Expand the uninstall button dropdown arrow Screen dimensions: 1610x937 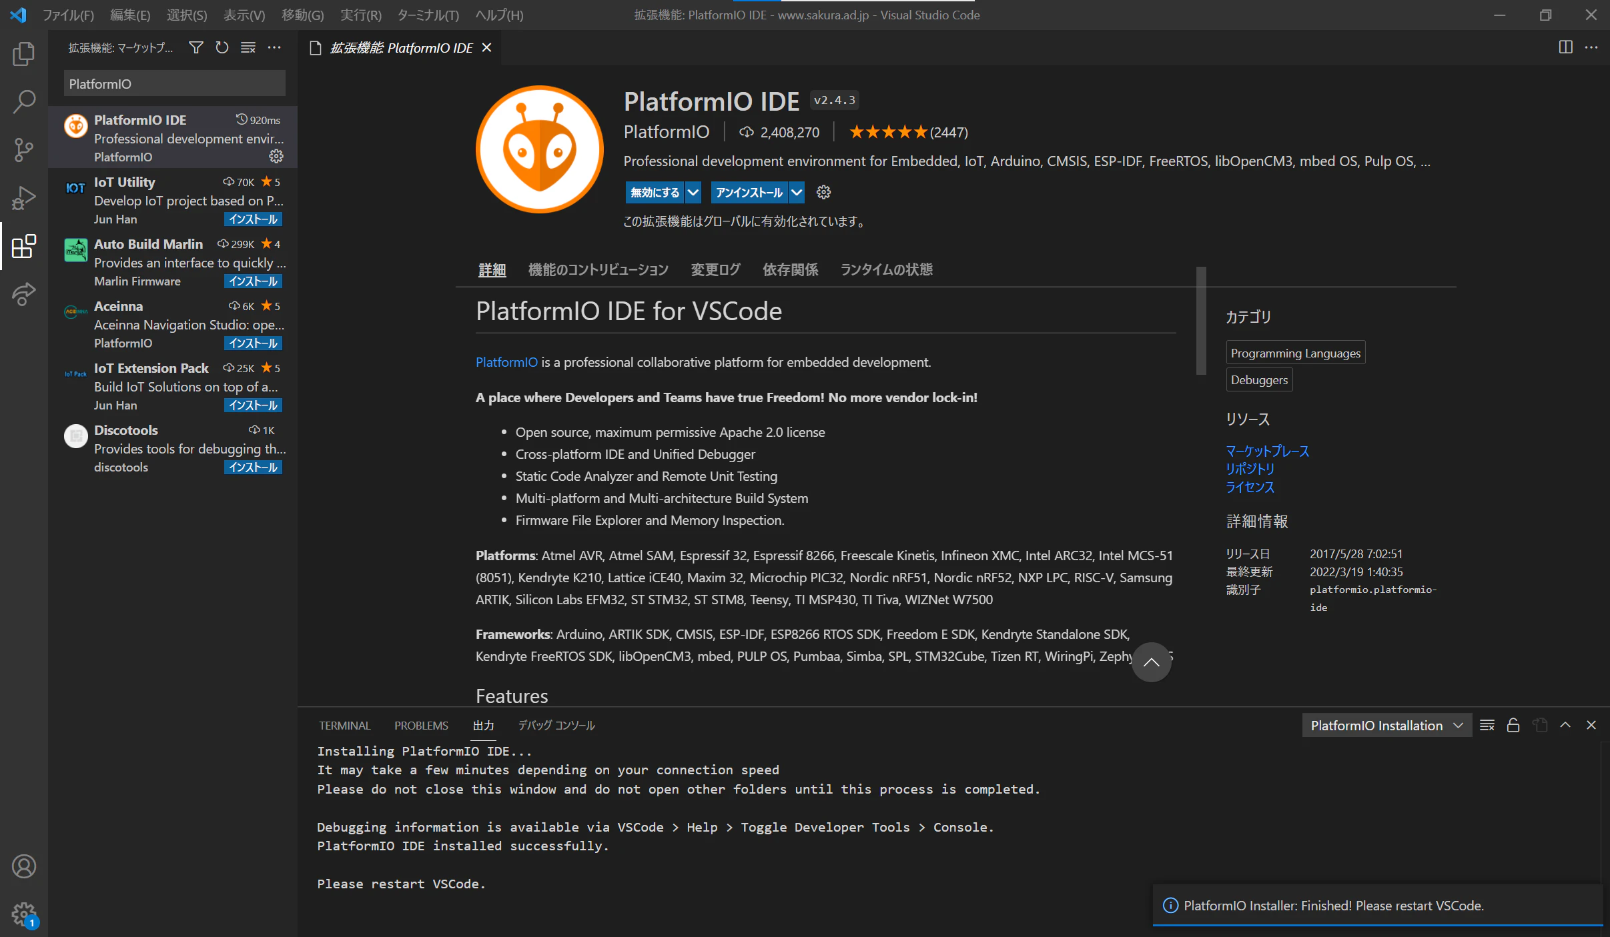(797, 193)
